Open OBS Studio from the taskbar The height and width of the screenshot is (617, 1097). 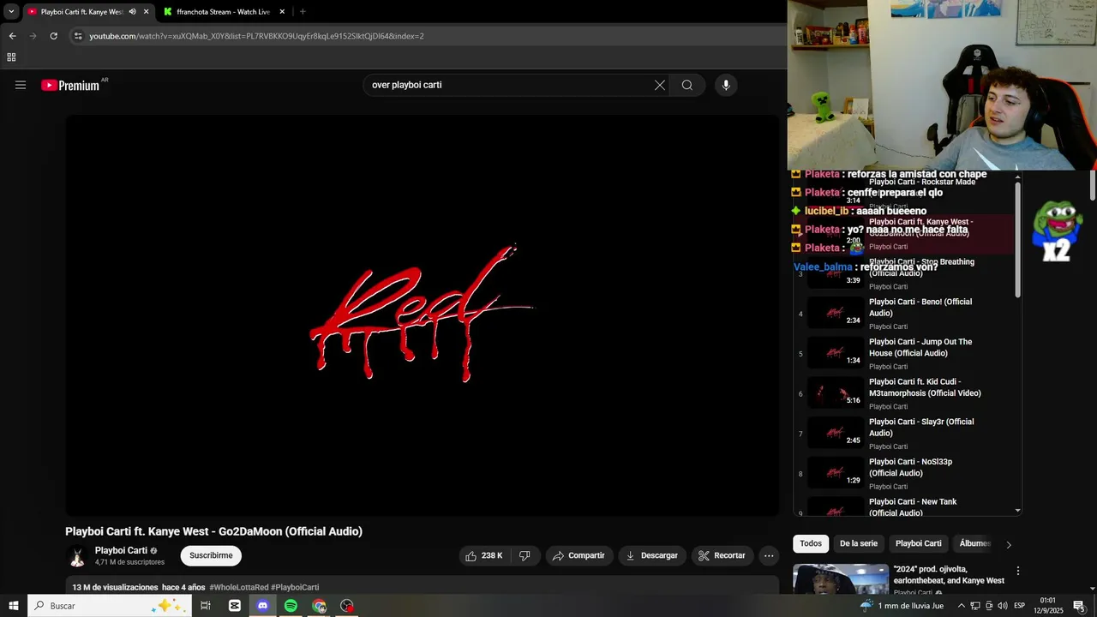click(347, 606)
